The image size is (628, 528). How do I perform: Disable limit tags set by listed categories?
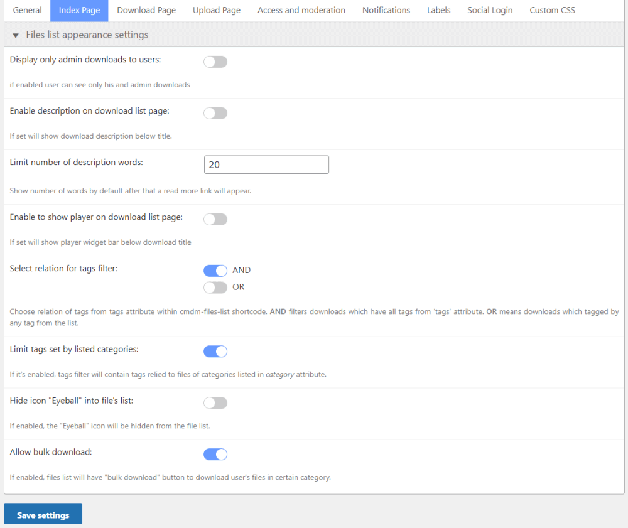click(x=215, y=352)
